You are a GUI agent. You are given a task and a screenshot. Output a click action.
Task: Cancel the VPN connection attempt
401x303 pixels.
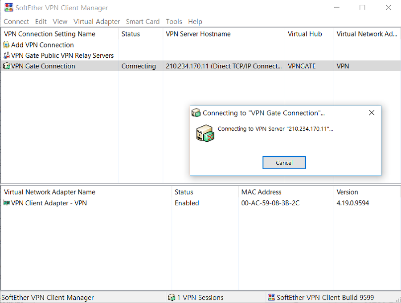tap(284, 163)
